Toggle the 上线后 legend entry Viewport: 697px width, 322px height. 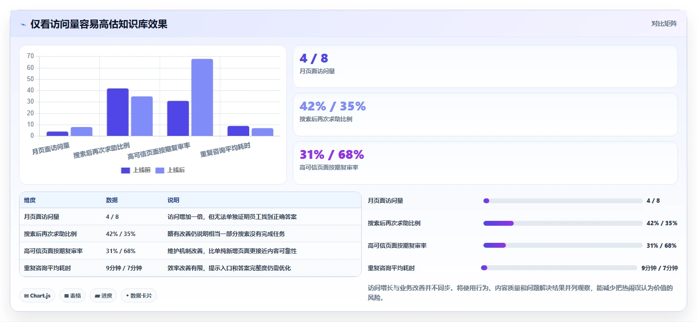click(x=170, y=170)
